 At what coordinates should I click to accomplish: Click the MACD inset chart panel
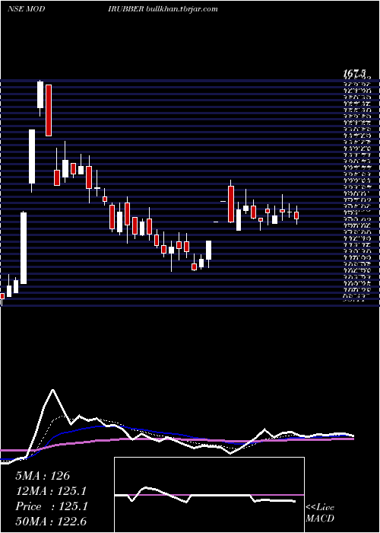click(209, 495)
